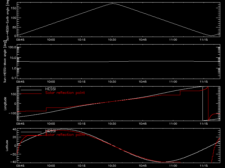Click the Sun-HESSI-Moon angle y-axis label
Image resolution: width=225 pixels, height=168 pixels.
click(5, 62)
